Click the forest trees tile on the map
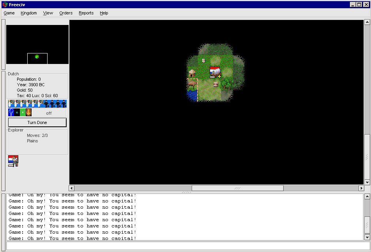 227,84
